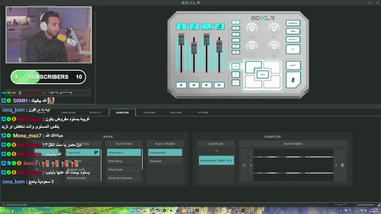
Task: Choose the Play-Next function
Action: click(124, 152)
